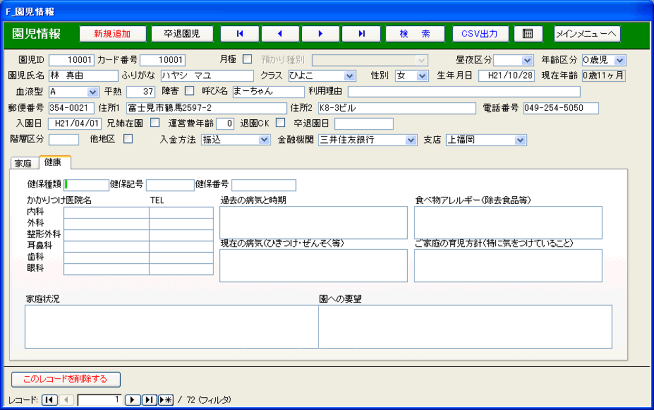Click the 新規追加 button

pyautogui.click(x=112, y=34)
